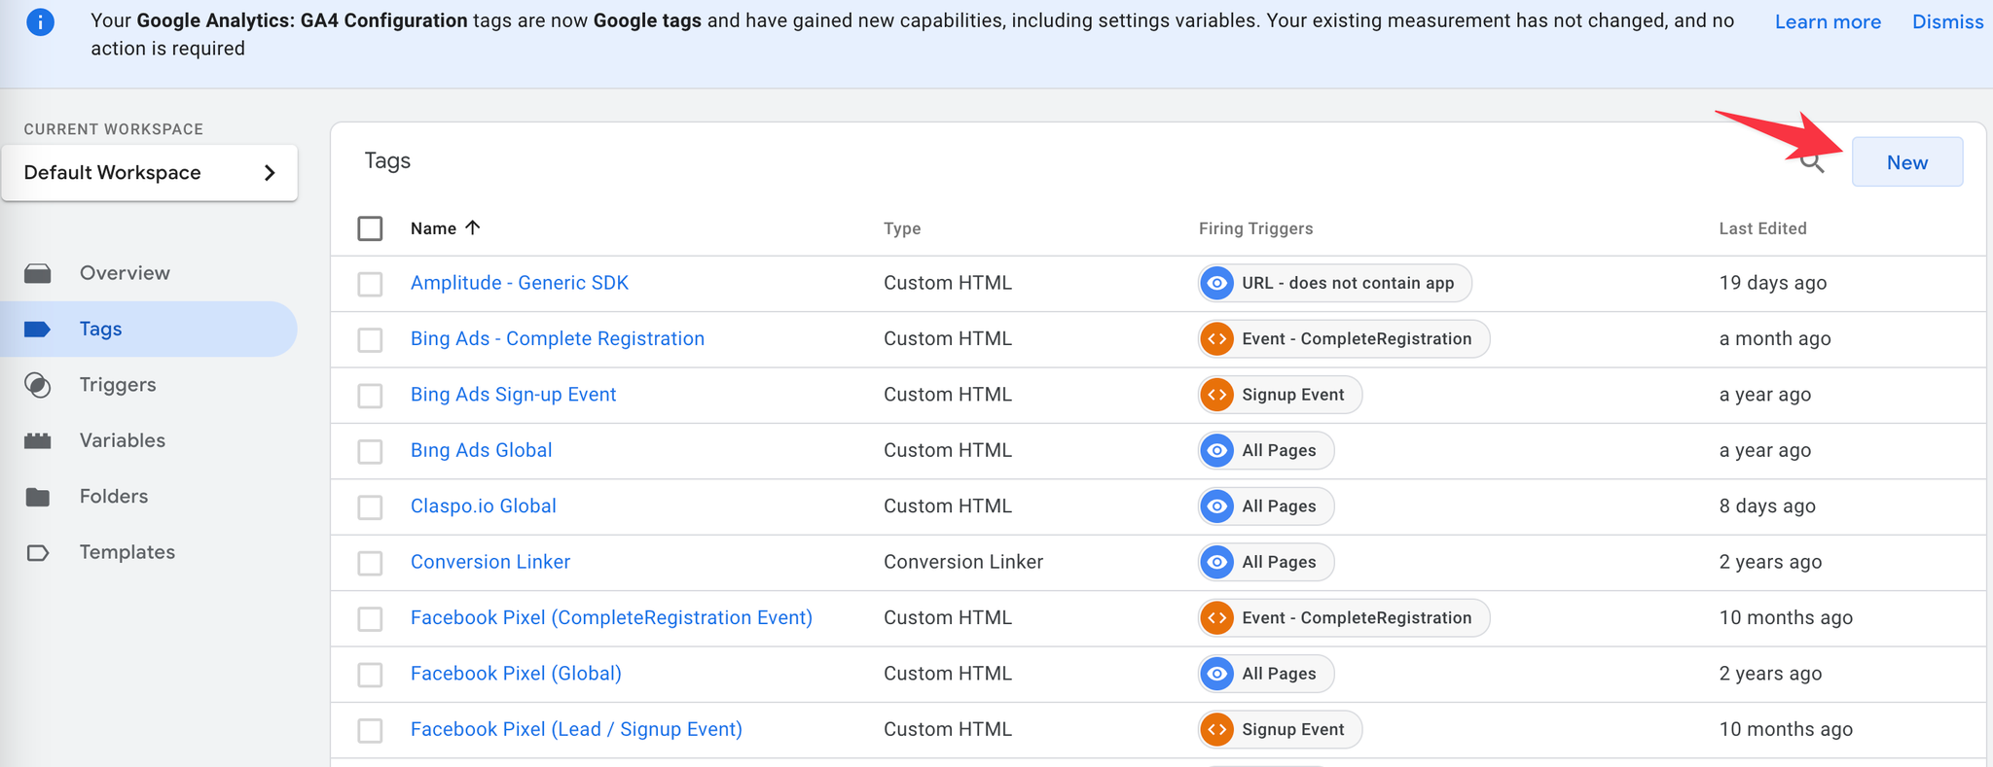This screenshot has width=1993, height=767.
Task: Open the search tags magnifier icon
Action: (1812, 162)
